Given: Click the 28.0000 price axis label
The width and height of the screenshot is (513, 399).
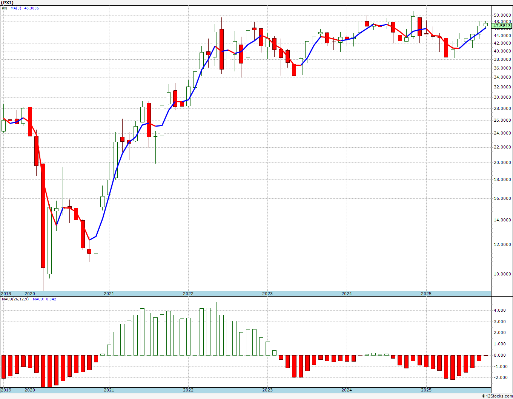Looking at the screenshot, I should (502, 108).
